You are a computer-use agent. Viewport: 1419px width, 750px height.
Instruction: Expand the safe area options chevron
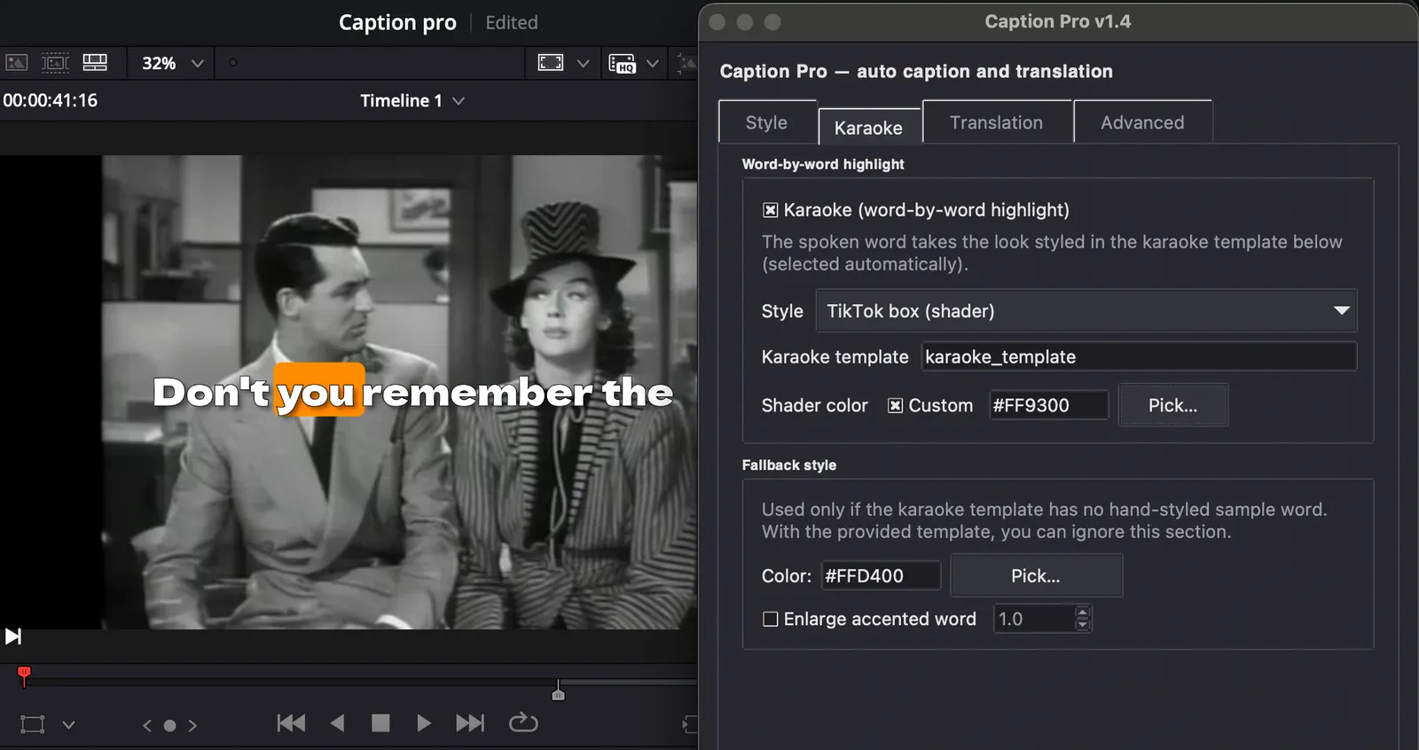click(x=583, y=63)
